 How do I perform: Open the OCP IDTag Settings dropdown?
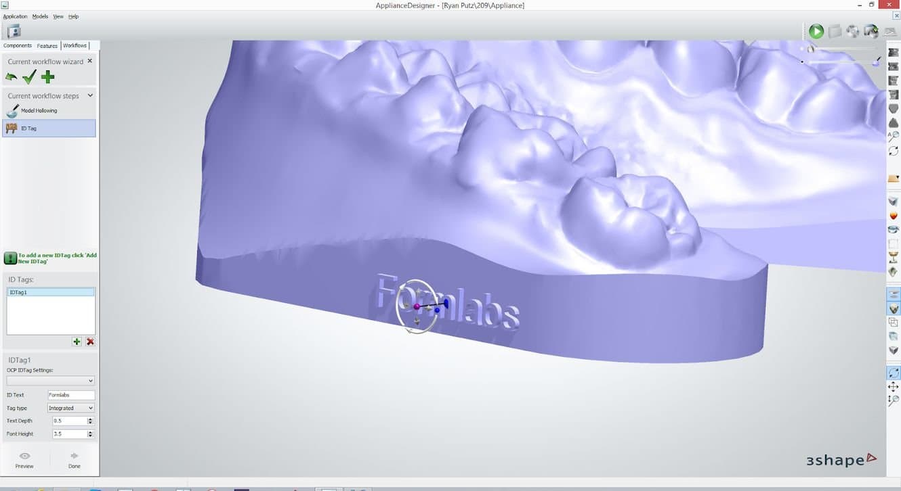pyautogui.click(x=51, y=381)
